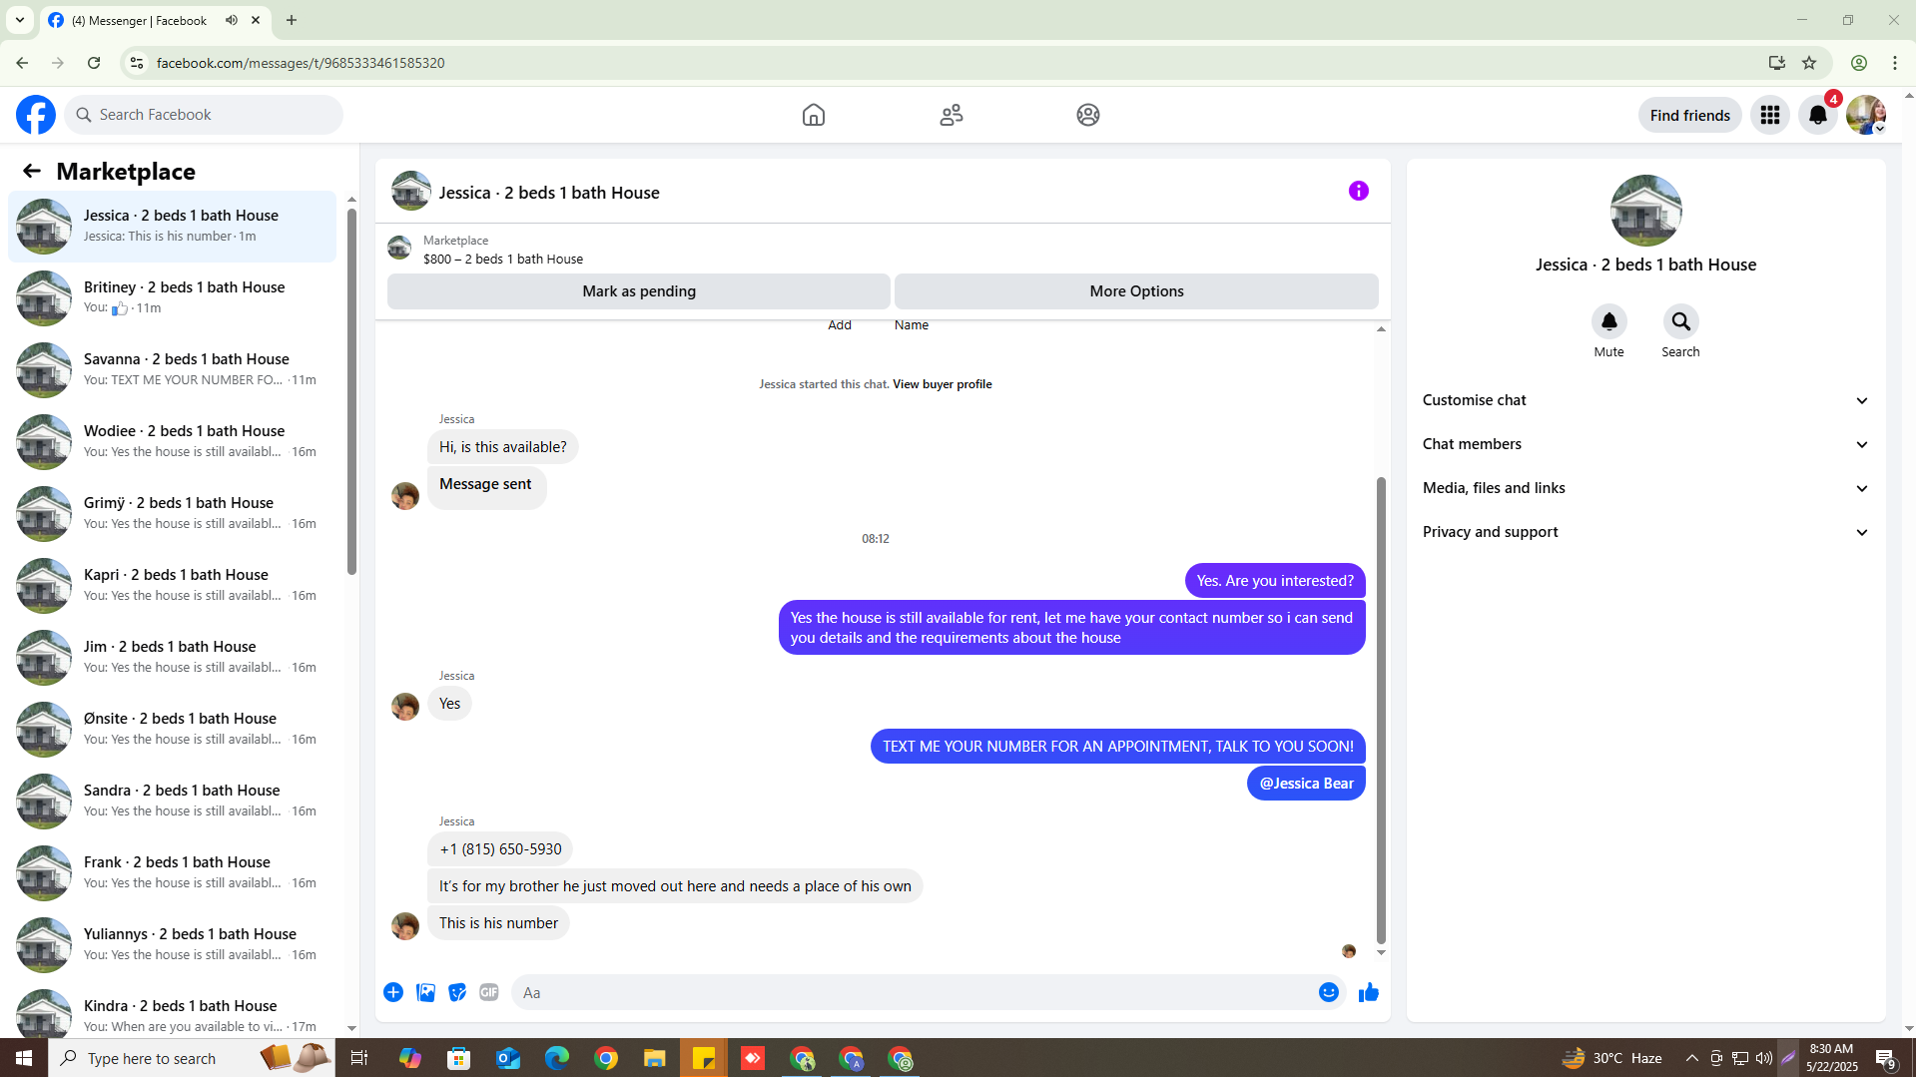Screen dimensions: 1916x1077
Task: Open the account profile picture menu
Action: tap(1866, 115)
